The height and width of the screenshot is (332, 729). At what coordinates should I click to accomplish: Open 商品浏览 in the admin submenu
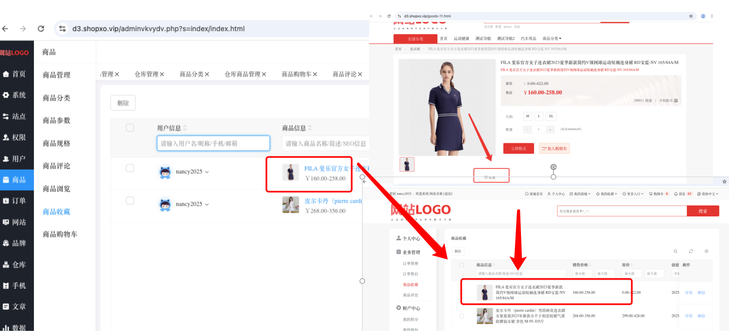pyautogui.click(x=57, y=189)
